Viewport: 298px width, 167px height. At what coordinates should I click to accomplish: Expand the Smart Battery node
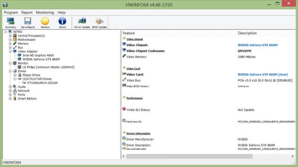[x=10, y=98]
